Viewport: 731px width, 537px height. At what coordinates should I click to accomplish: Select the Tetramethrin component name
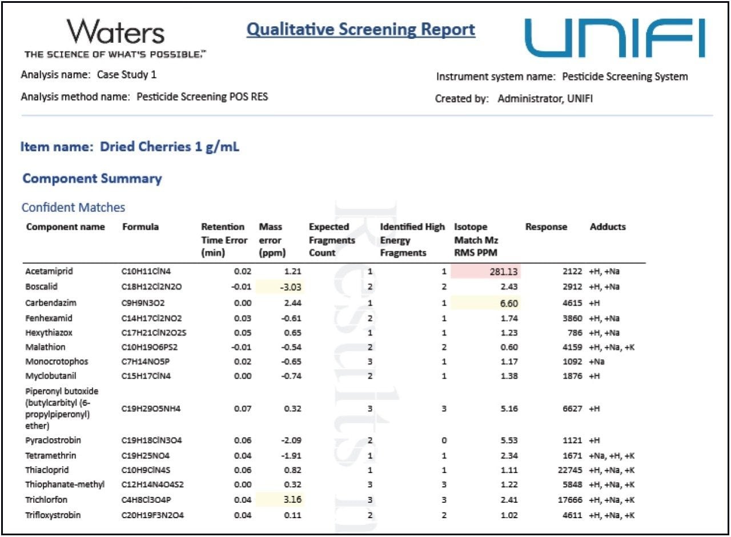click(x=50, y=455)
